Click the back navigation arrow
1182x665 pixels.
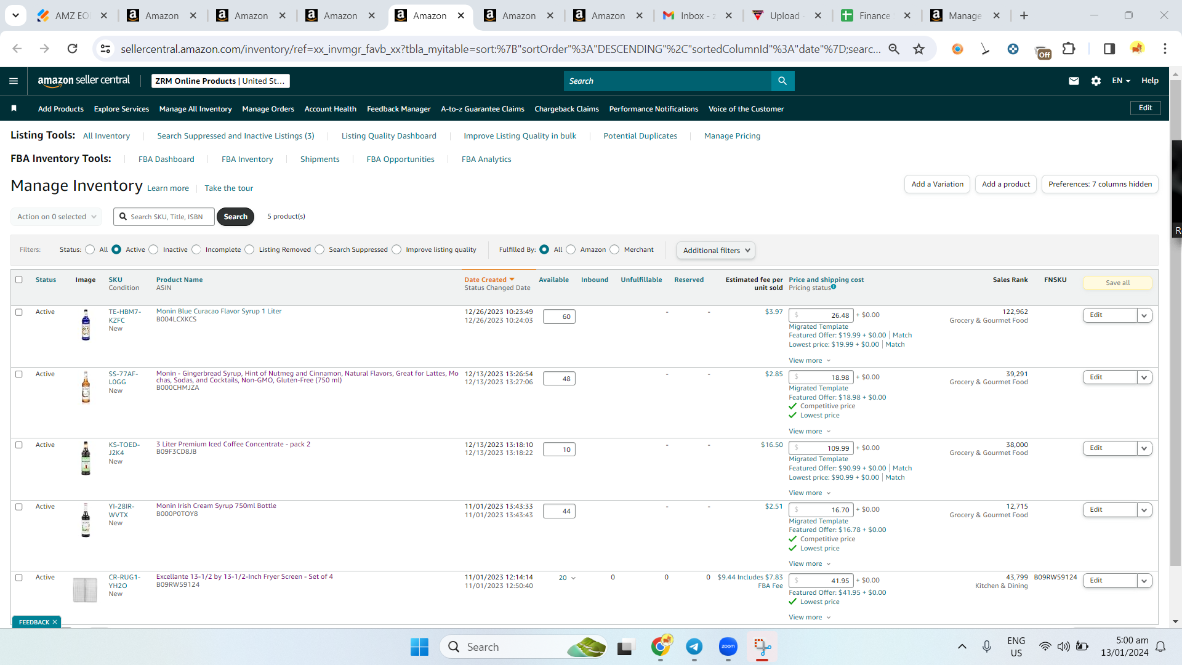17,49
